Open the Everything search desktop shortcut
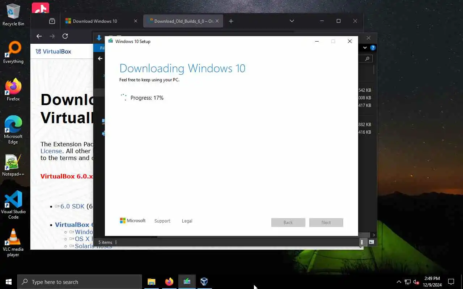Image resolution: width=463 pixels, height=289 pixels. [x=13, y=53]
